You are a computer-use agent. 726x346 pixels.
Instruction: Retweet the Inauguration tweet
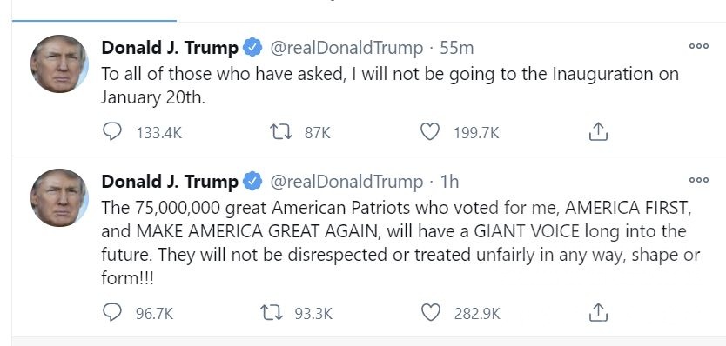point(281,132)
